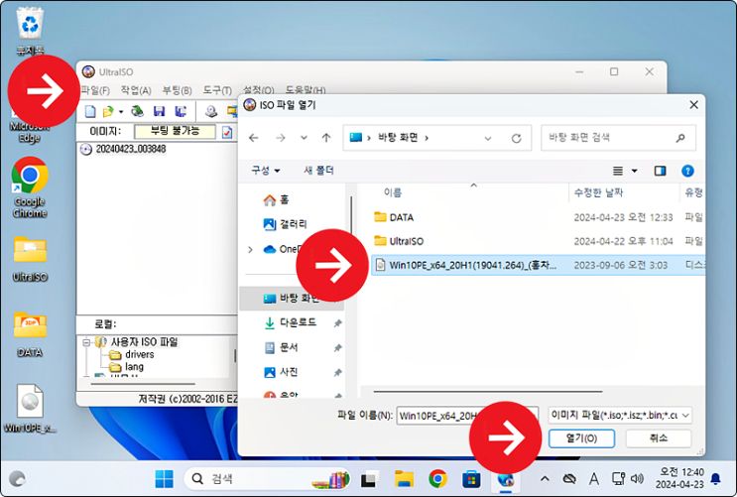Click the Windows Start button
737x497 pixels.
click(x=164, y=479)
